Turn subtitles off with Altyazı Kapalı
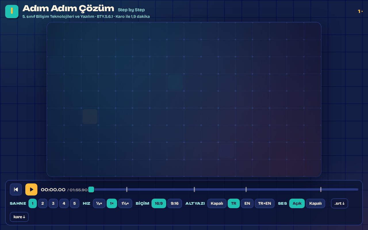 [x=217, y=203]
